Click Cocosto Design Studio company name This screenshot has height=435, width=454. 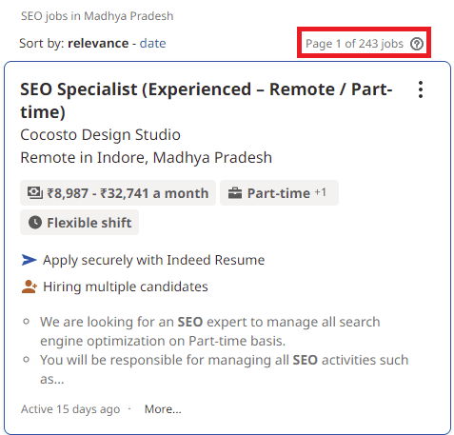(100, 134)
